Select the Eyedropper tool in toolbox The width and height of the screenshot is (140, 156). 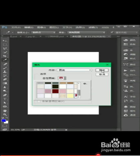[x=5, y=60]
